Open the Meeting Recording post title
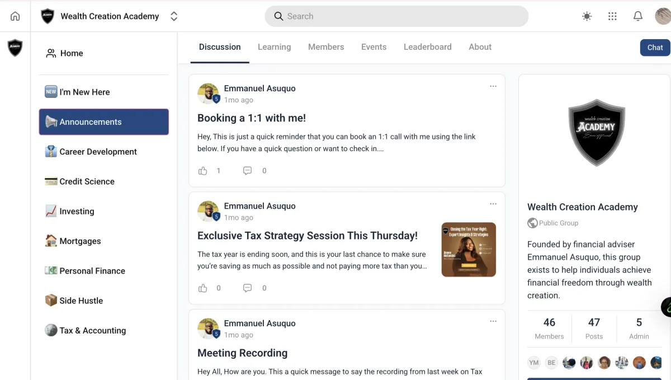671x380 pixels. (x=242, y=353)
